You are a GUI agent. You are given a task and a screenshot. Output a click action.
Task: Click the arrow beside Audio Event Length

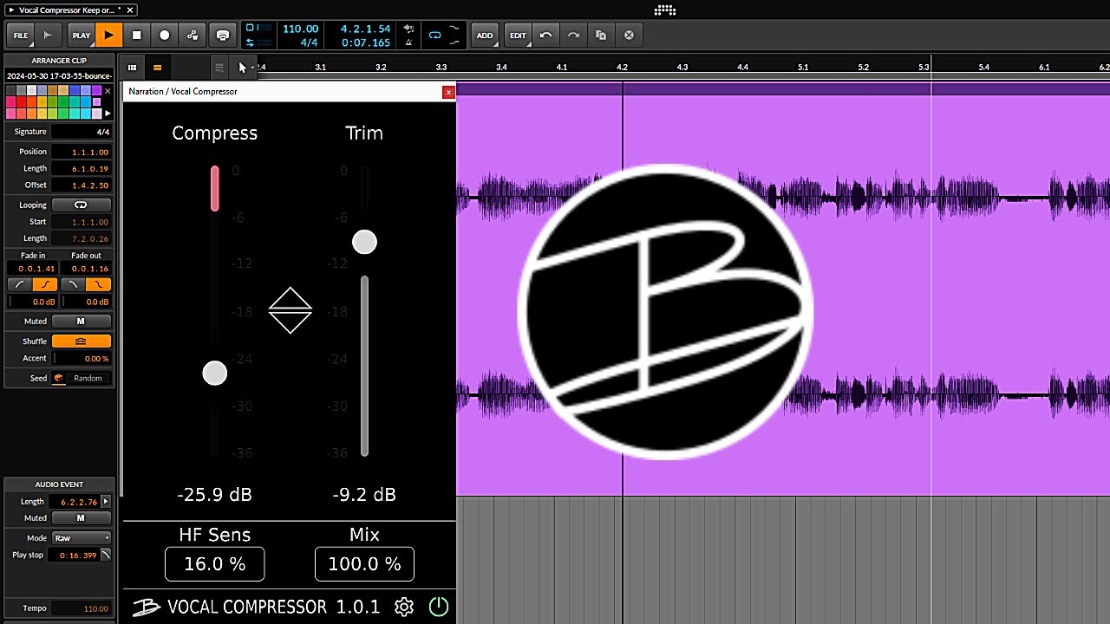(x=106, y=502)
